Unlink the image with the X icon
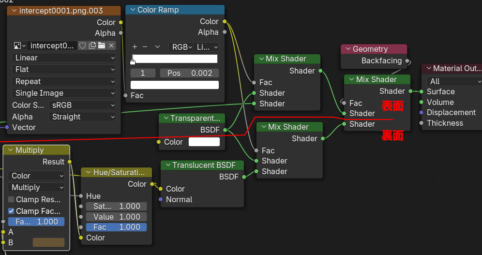Viewport: 482px width, 255px height. (x=111, y=45)
